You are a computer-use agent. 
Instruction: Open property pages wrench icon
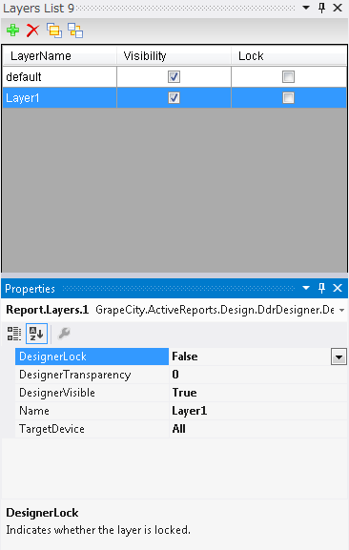tap(64, 334)
